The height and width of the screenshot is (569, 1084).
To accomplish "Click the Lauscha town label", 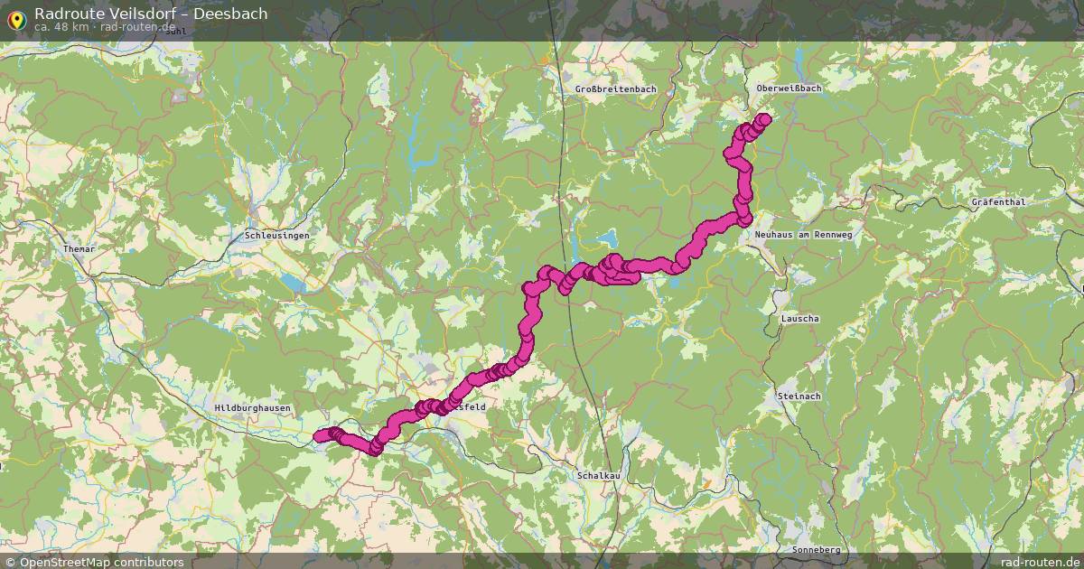I will pos(799,320).
